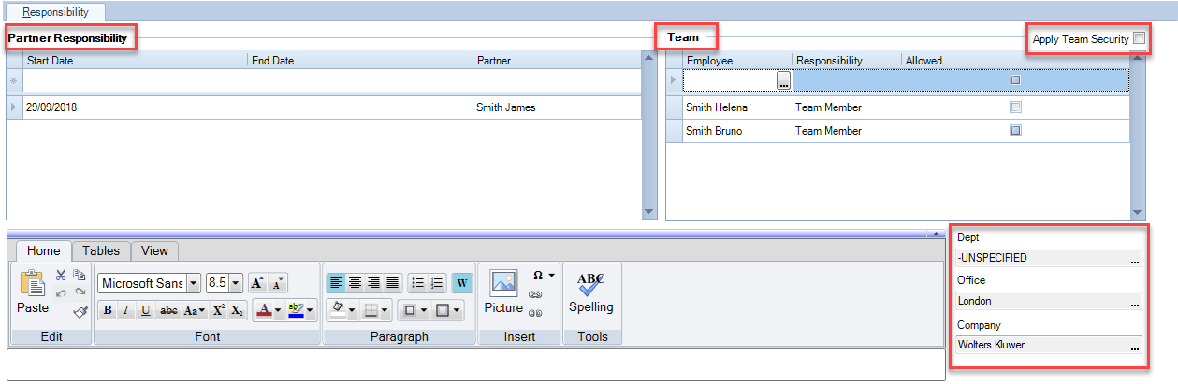Image resolution: width=1178 pixels, height=384 pixels.
Task: Insert a Picture
Action: [503, 292]
